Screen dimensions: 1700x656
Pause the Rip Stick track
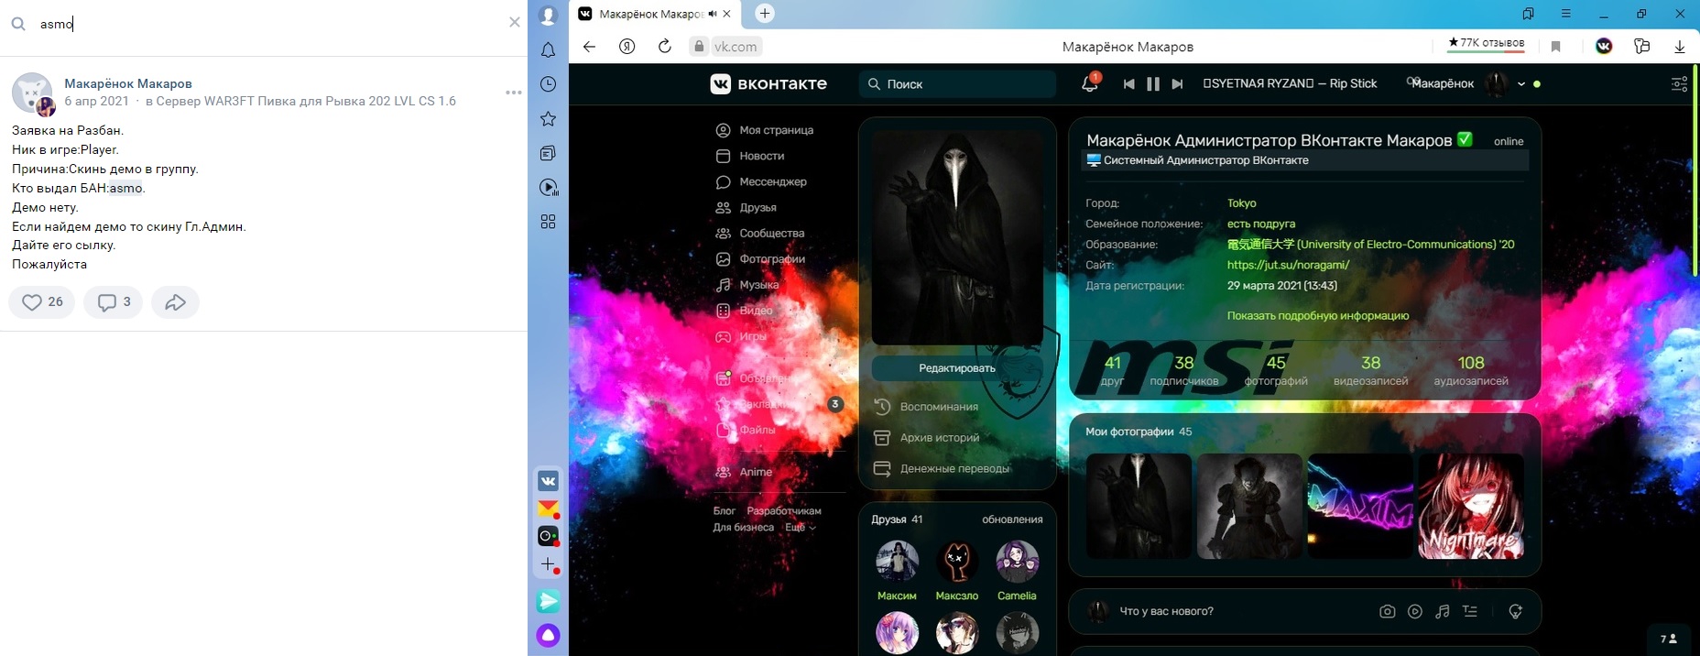point(1153,83)
